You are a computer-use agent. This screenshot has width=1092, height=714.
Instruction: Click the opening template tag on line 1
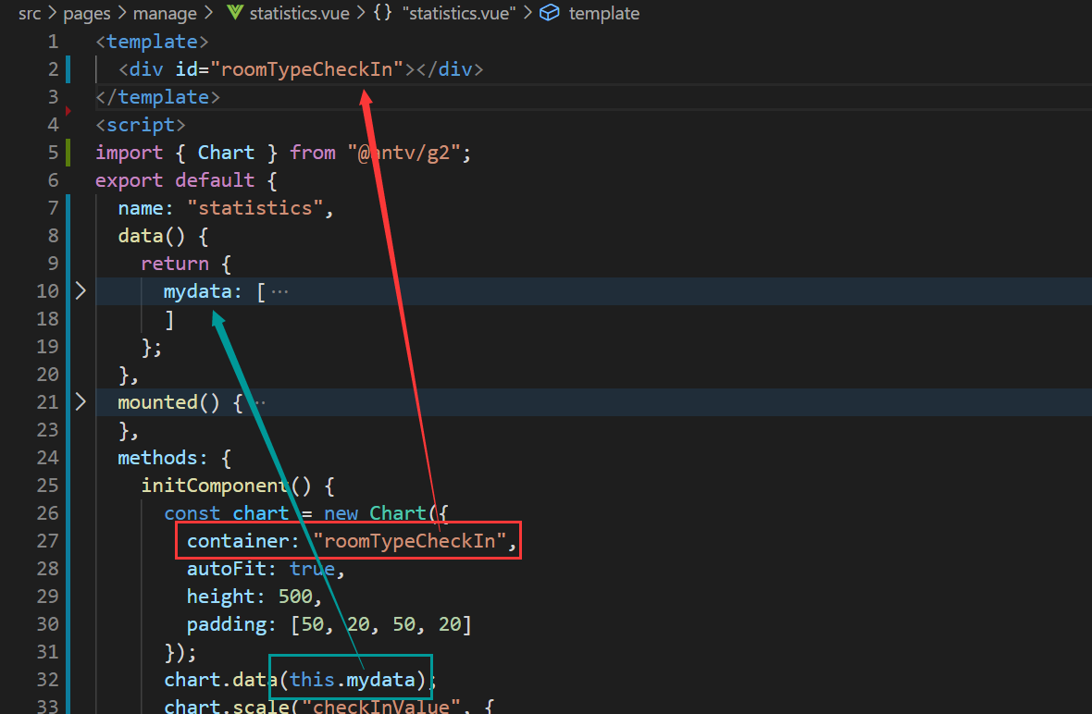coord(152,42)
